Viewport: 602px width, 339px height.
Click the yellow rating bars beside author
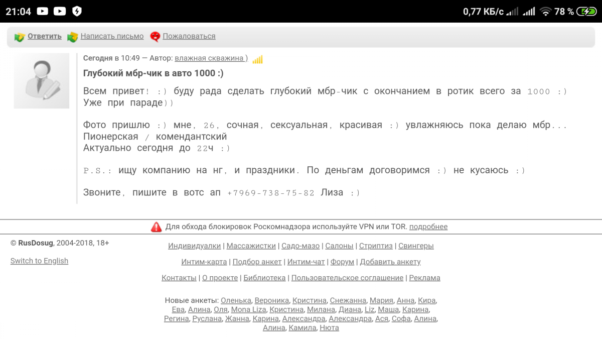pos(257,59)
